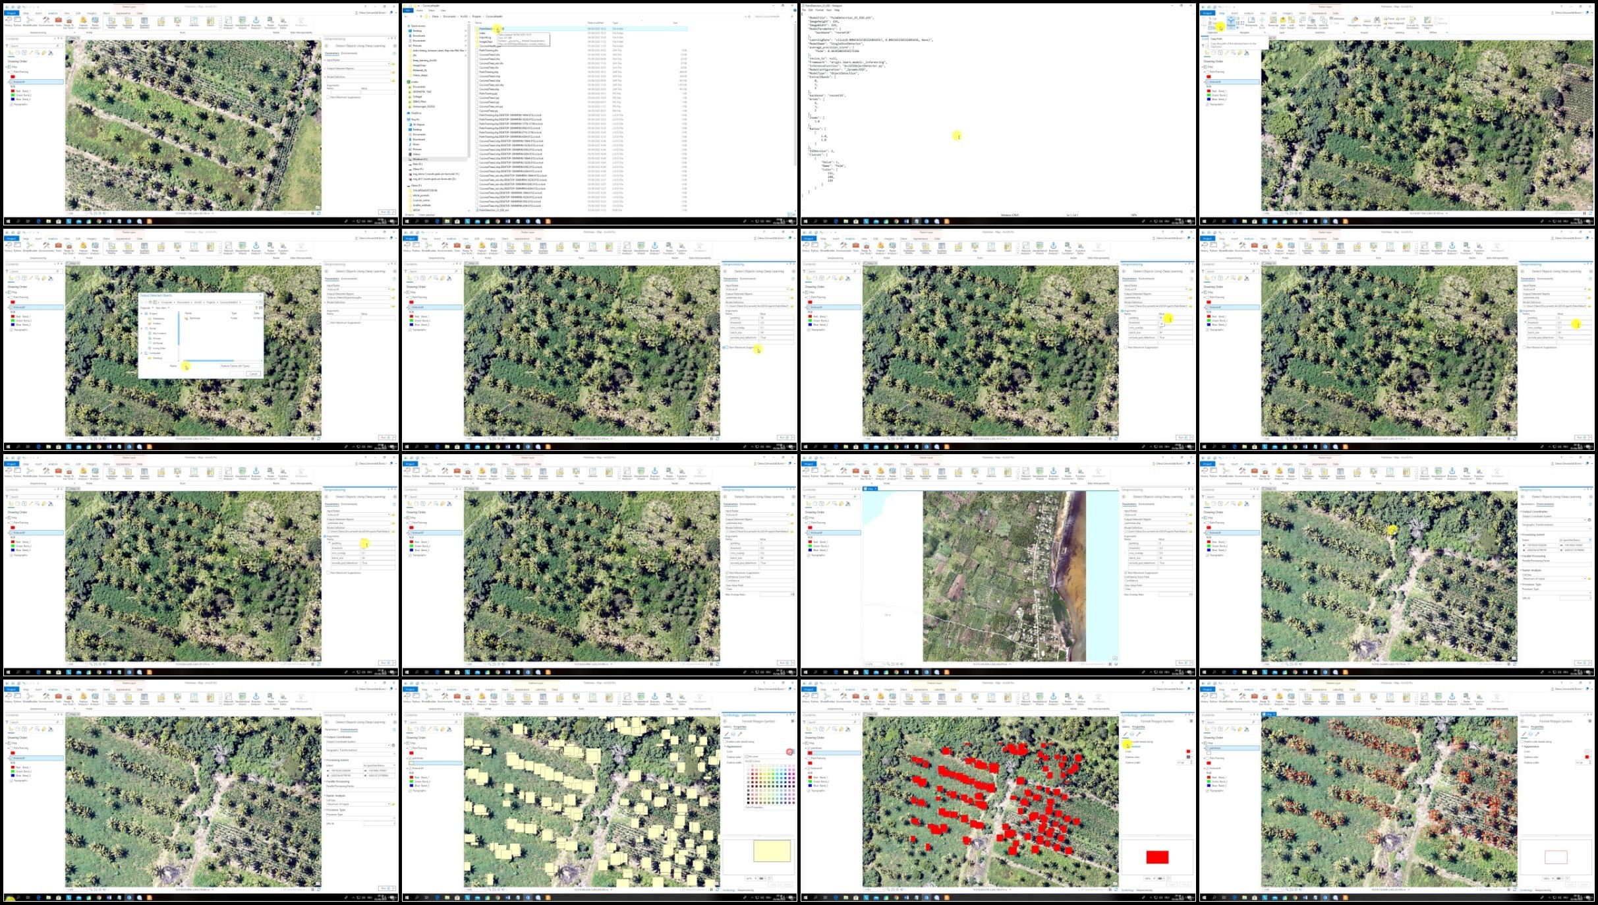In red-boxes frame, open the Labeling ribbon tab
This screenshot has width=1598, height=905.
pyautogui.click(x=939, y=689)
